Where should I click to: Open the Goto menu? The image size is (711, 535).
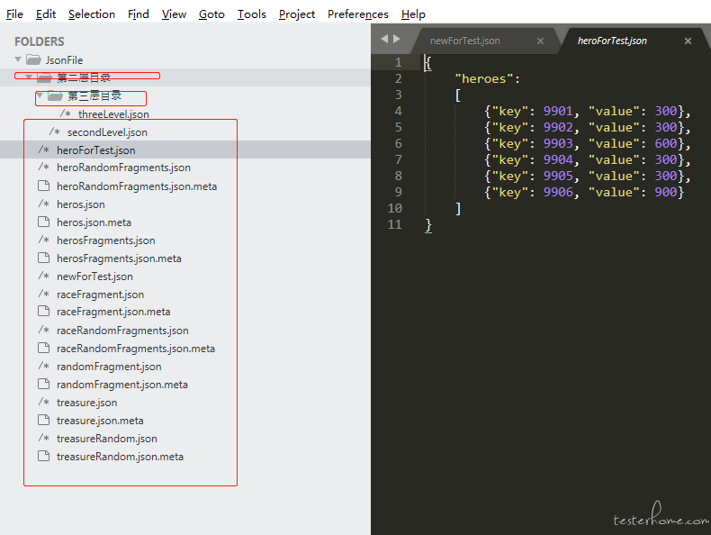pyautogui.click(x=211, y=14)
